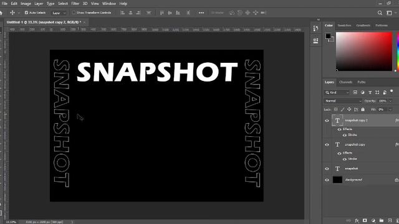
Task: Open the Kind layer filter dropdown
Action: tap(337, 93)
